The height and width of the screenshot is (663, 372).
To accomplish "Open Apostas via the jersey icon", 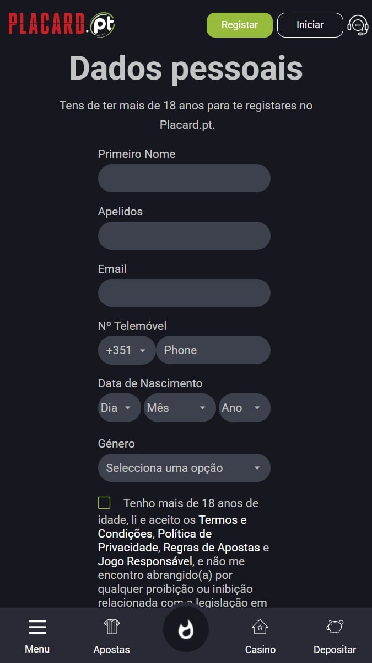I will 111,627.
